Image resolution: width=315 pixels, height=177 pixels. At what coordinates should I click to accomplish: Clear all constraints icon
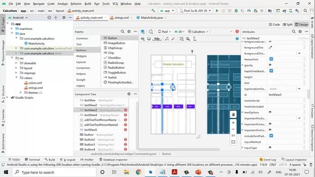click(x=167, y=39)
